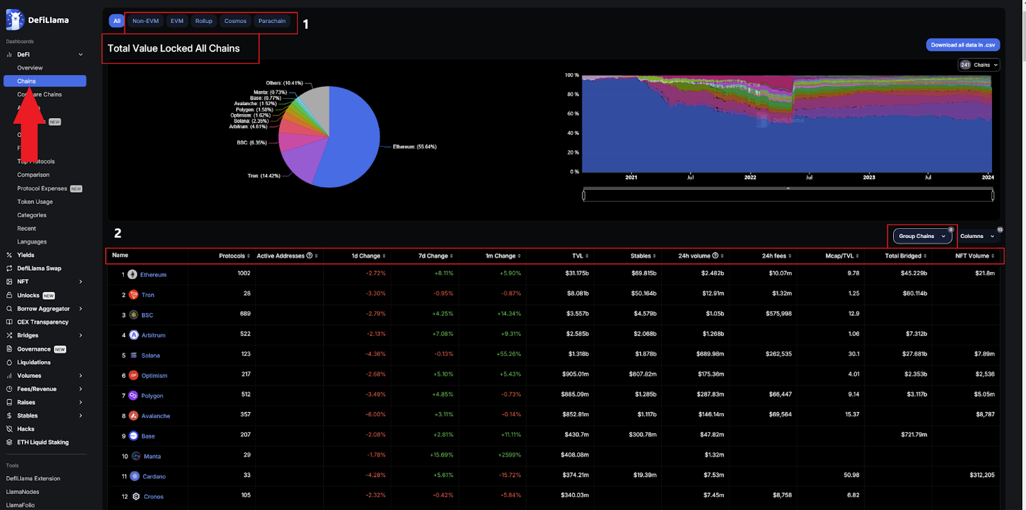Screen dimensions: 1026x510
Task: Collapse the DeFi section chevron
Action: pyautogui.click(x=81, y=55)
